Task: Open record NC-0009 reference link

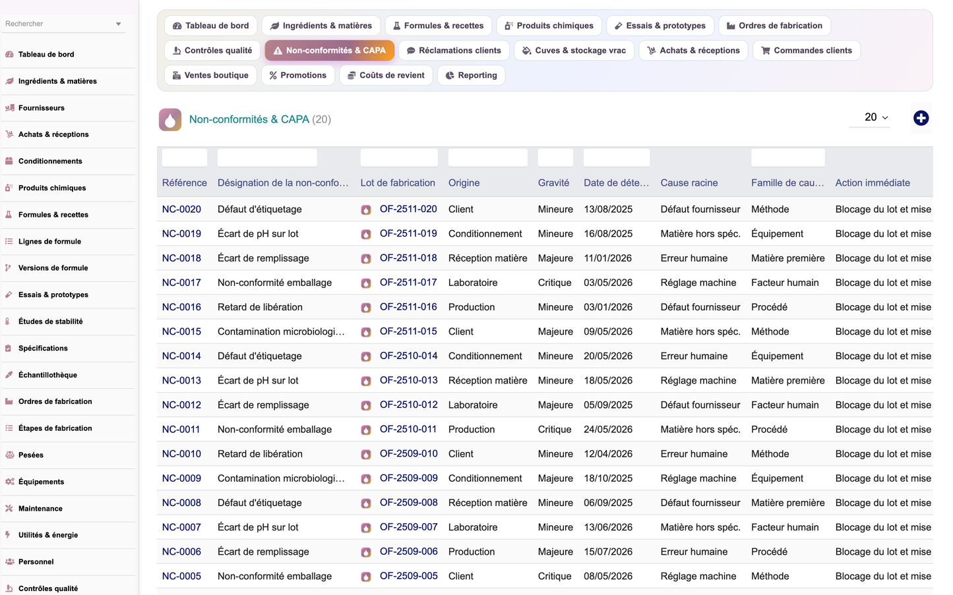Action: tap(181, 478)
